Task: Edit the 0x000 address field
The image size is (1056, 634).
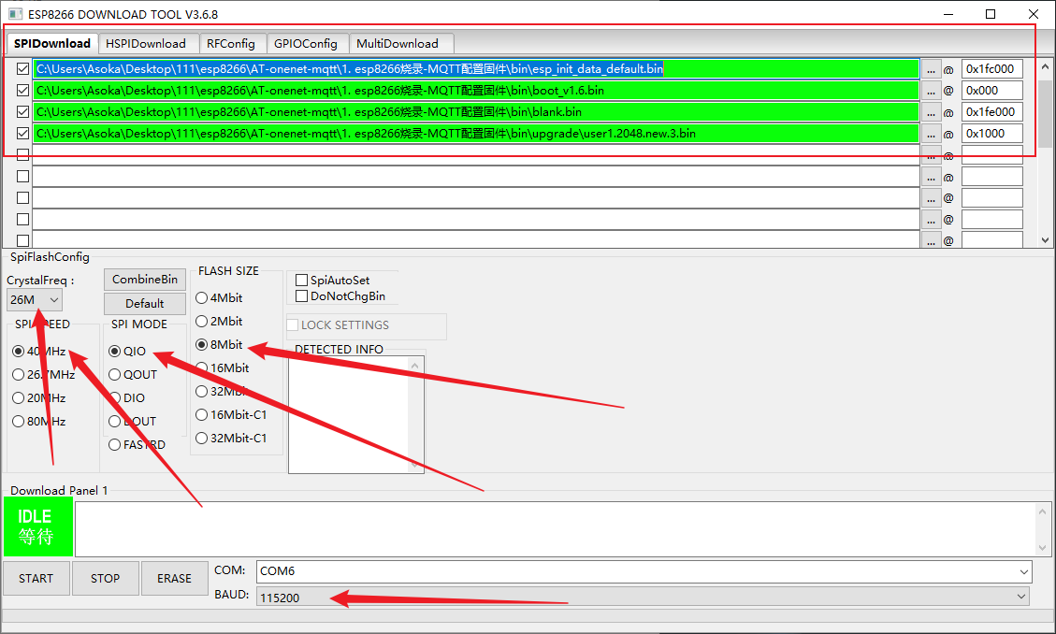Action: tap(992, 90)
